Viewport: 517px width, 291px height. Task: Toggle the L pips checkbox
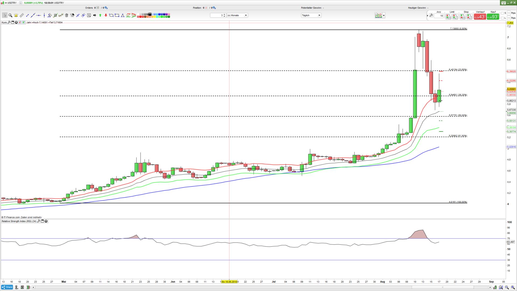click(x=502, y=18)
